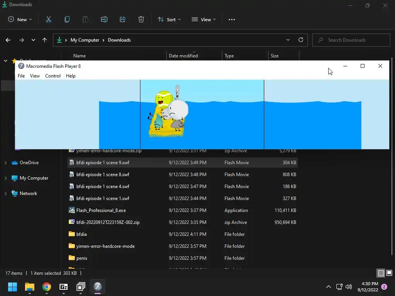Click the bfdia folder icon
This screenshot has height=296, width=395.
71,234
